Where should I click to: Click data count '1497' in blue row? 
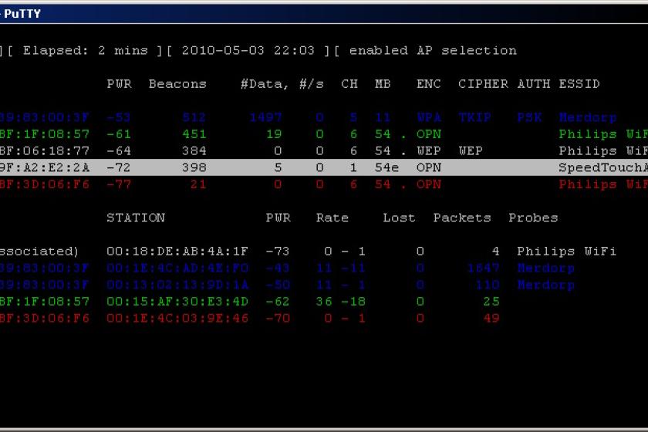click(265, 117)
